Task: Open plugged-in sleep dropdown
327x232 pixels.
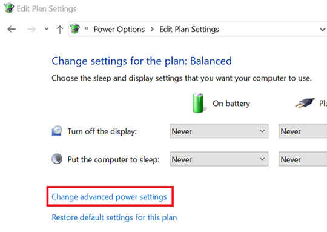Action: pos(303,159)
